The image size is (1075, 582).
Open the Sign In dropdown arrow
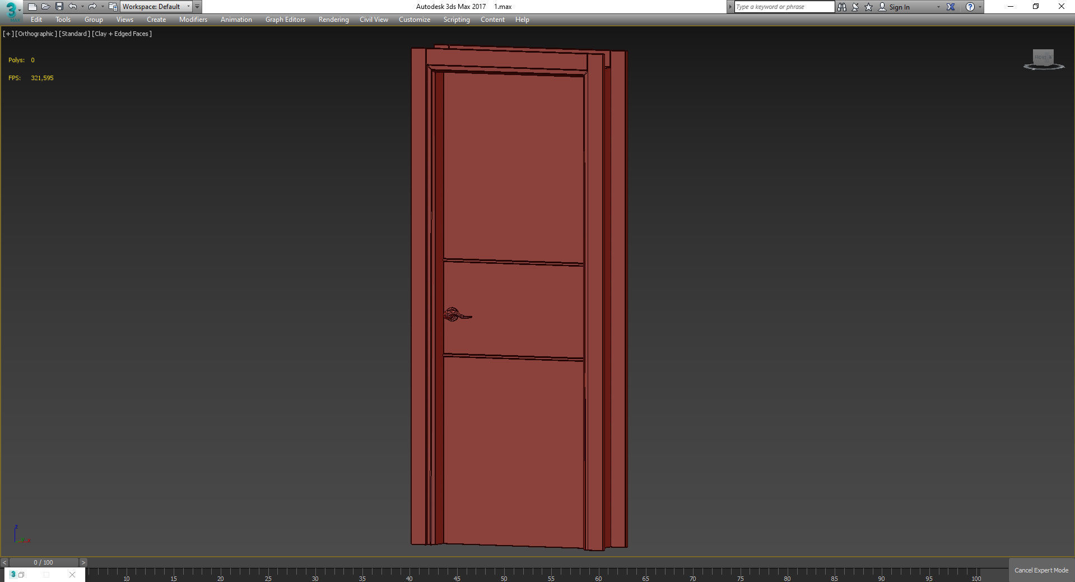click(x=938, y=7)
